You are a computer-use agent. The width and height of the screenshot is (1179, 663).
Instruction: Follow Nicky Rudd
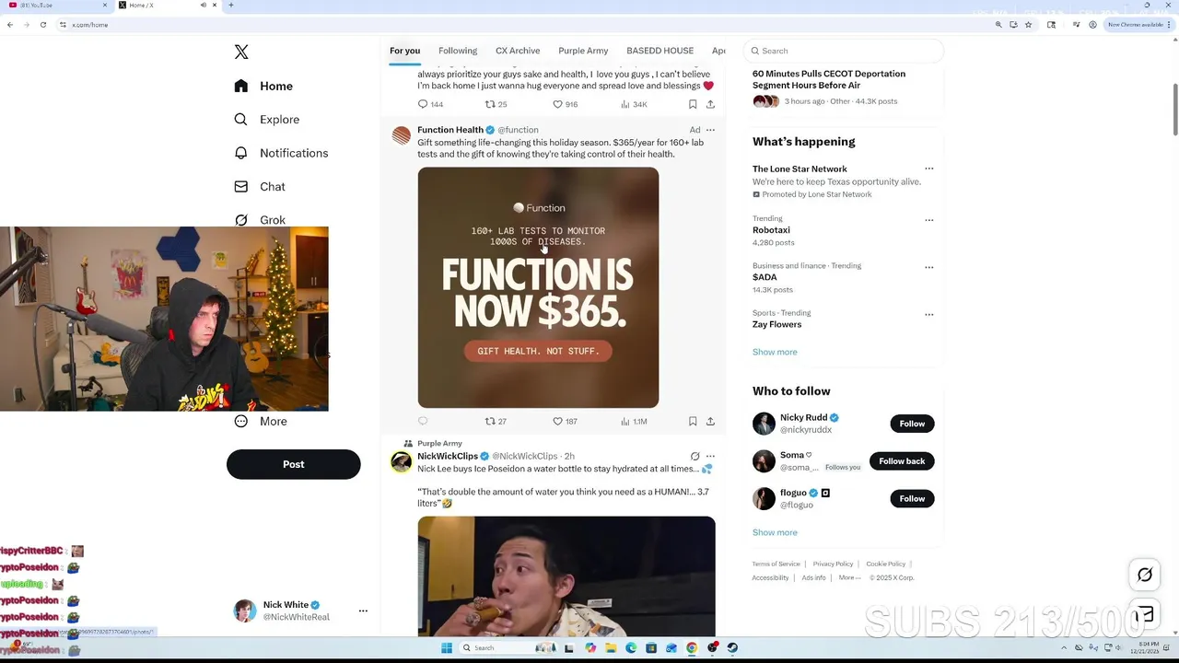[x=912, y=424]
